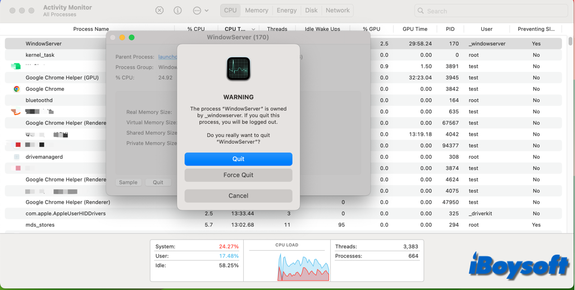Select the kernel_task process row

click(x=40, y=55)
